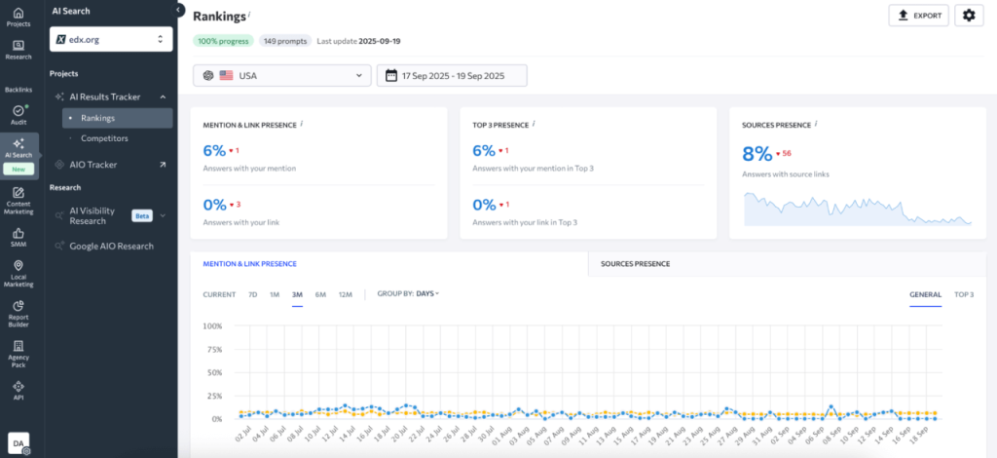The height and width of the screenshot is (458, 997).
Task: Open the API sidebar icon
Action: coord(18,392)
